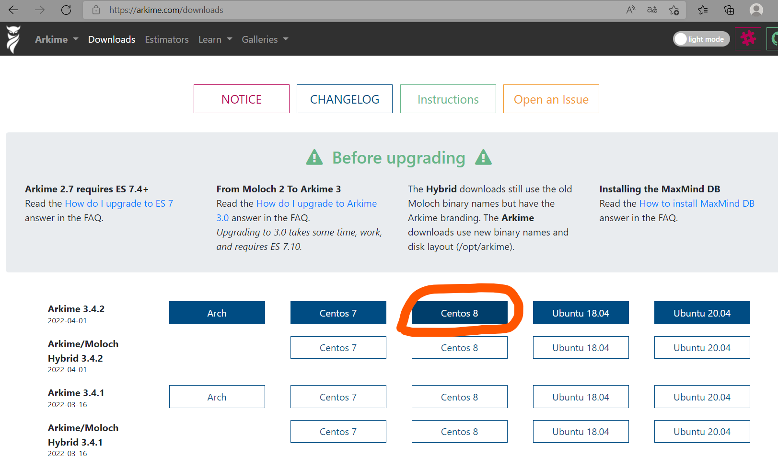Click the pink gear icon in navbar
This screenshot has height=471, width=778.
pos(748,38)
